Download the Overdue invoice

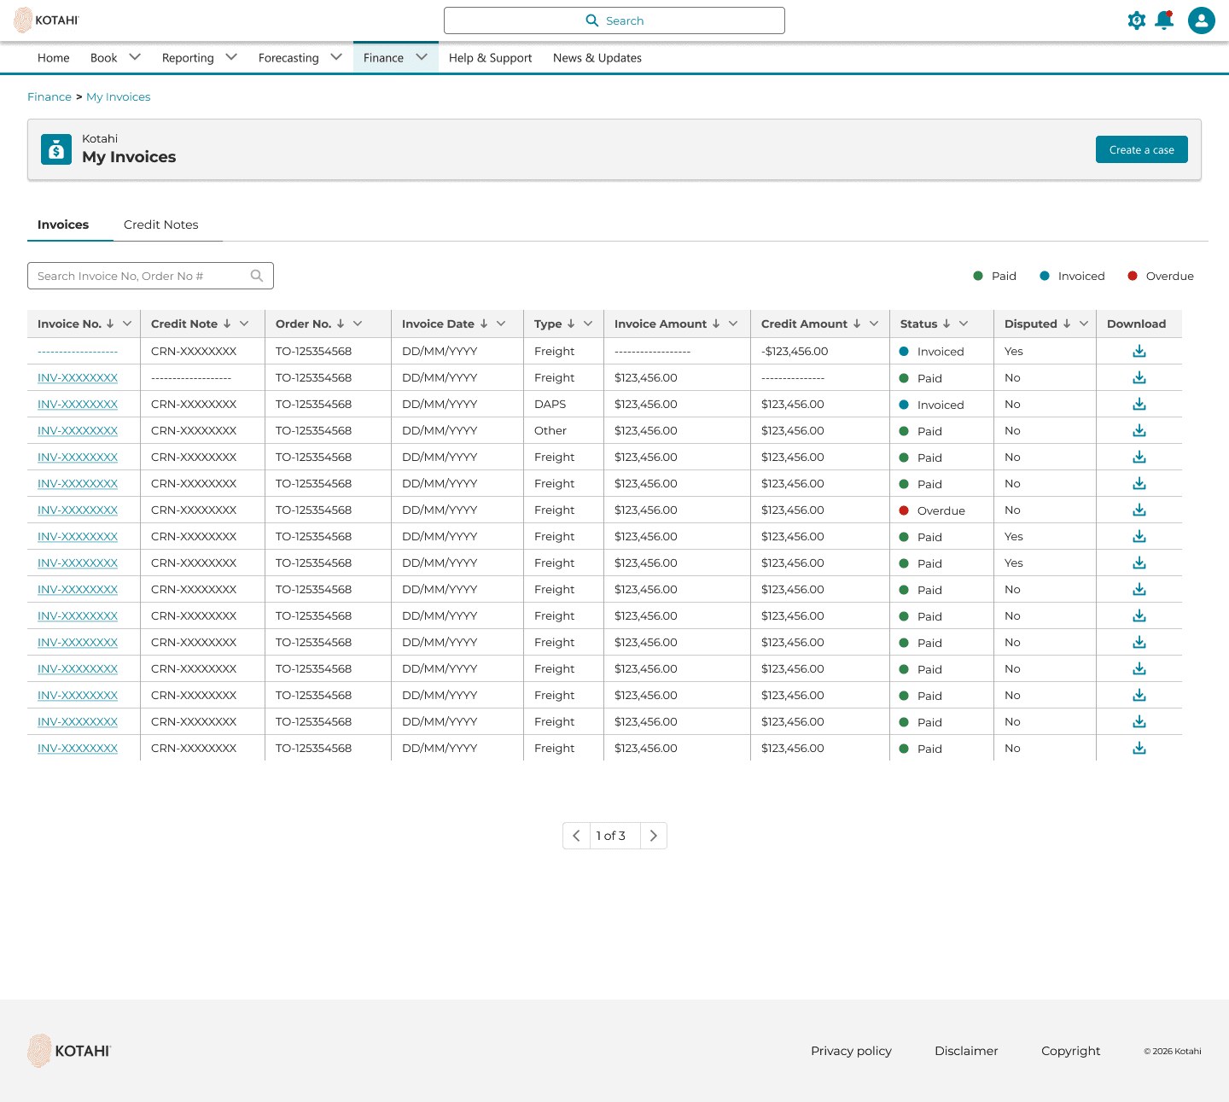(x=1139, y=510)
